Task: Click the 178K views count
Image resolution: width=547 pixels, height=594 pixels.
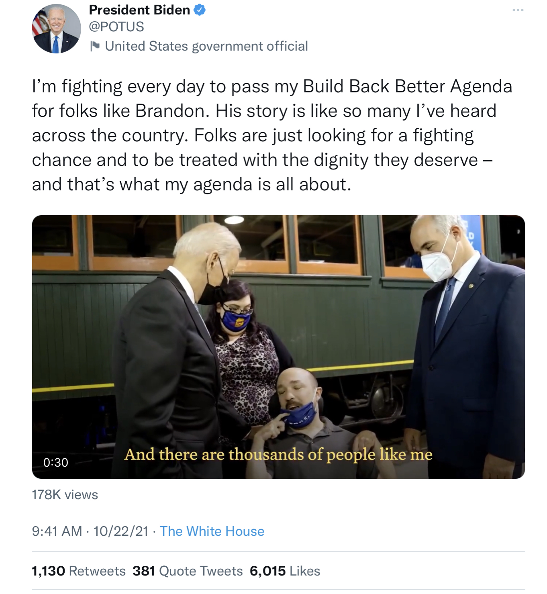Action: point(65,495)
